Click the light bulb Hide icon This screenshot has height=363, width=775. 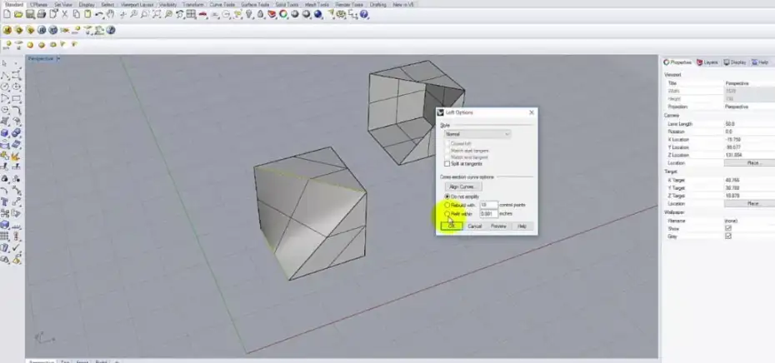248,14
